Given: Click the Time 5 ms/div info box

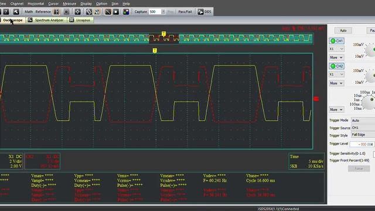Looking at the screenshot, I should tap(306, 162).
